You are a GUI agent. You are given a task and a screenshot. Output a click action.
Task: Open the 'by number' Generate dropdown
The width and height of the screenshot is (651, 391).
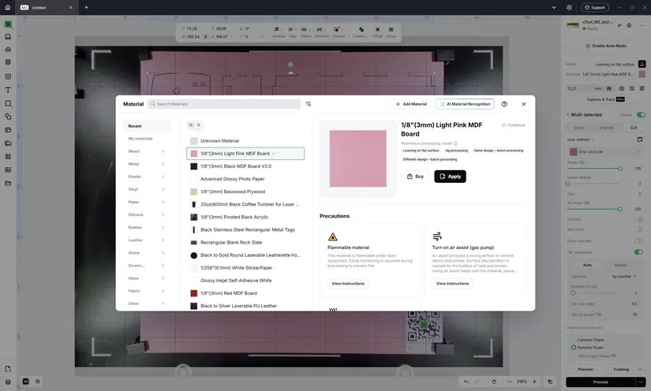point(624,277)
